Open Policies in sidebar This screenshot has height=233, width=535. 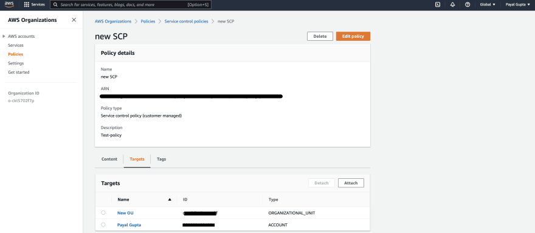[x=16, y=54]
